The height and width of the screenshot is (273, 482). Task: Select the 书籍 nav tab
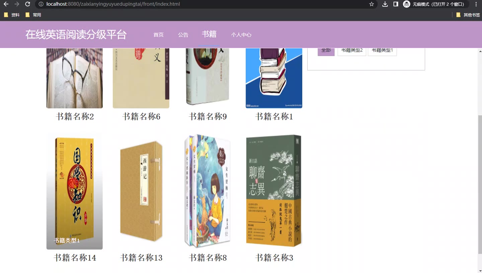(x=209, y=34)
